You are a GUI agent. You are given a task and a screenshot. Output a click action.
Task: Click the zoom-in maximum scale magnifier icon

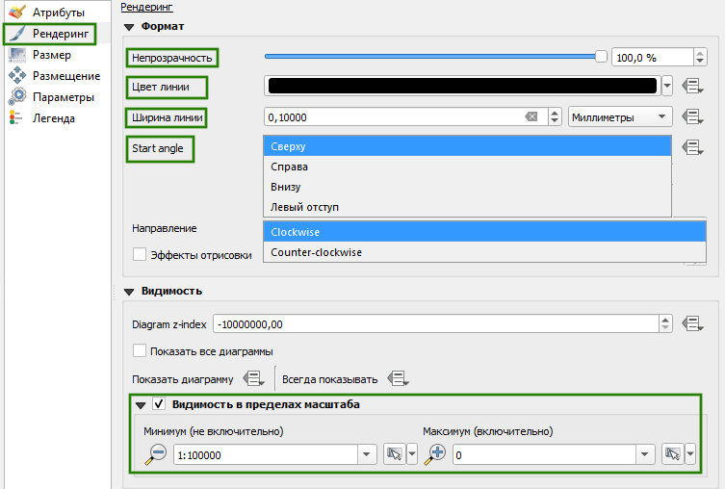coord(436,454)
